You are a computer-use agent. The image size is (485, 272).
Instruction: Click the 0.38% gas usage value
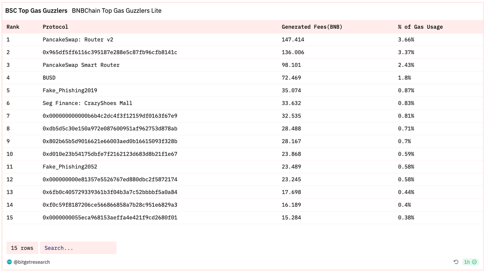click(x=406, y=218)
